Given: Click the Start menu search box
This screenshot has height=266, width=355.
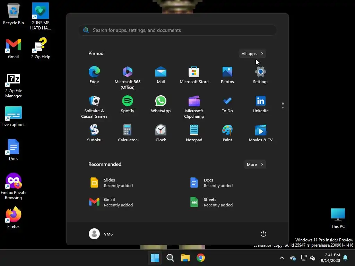Looking at the screenshot, I should pyautogui.click(x=177, y=30).
